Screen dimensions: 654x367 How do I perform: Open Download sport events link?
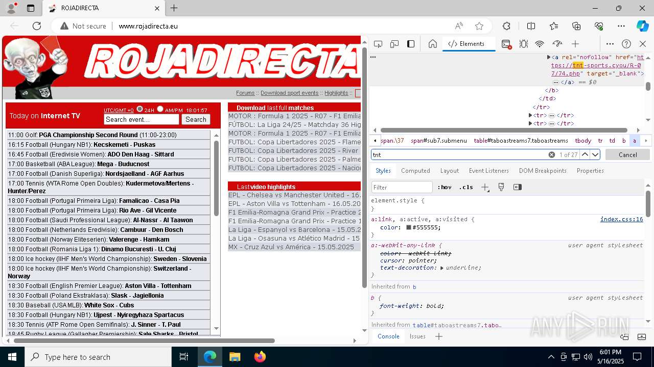click(289, 93)
